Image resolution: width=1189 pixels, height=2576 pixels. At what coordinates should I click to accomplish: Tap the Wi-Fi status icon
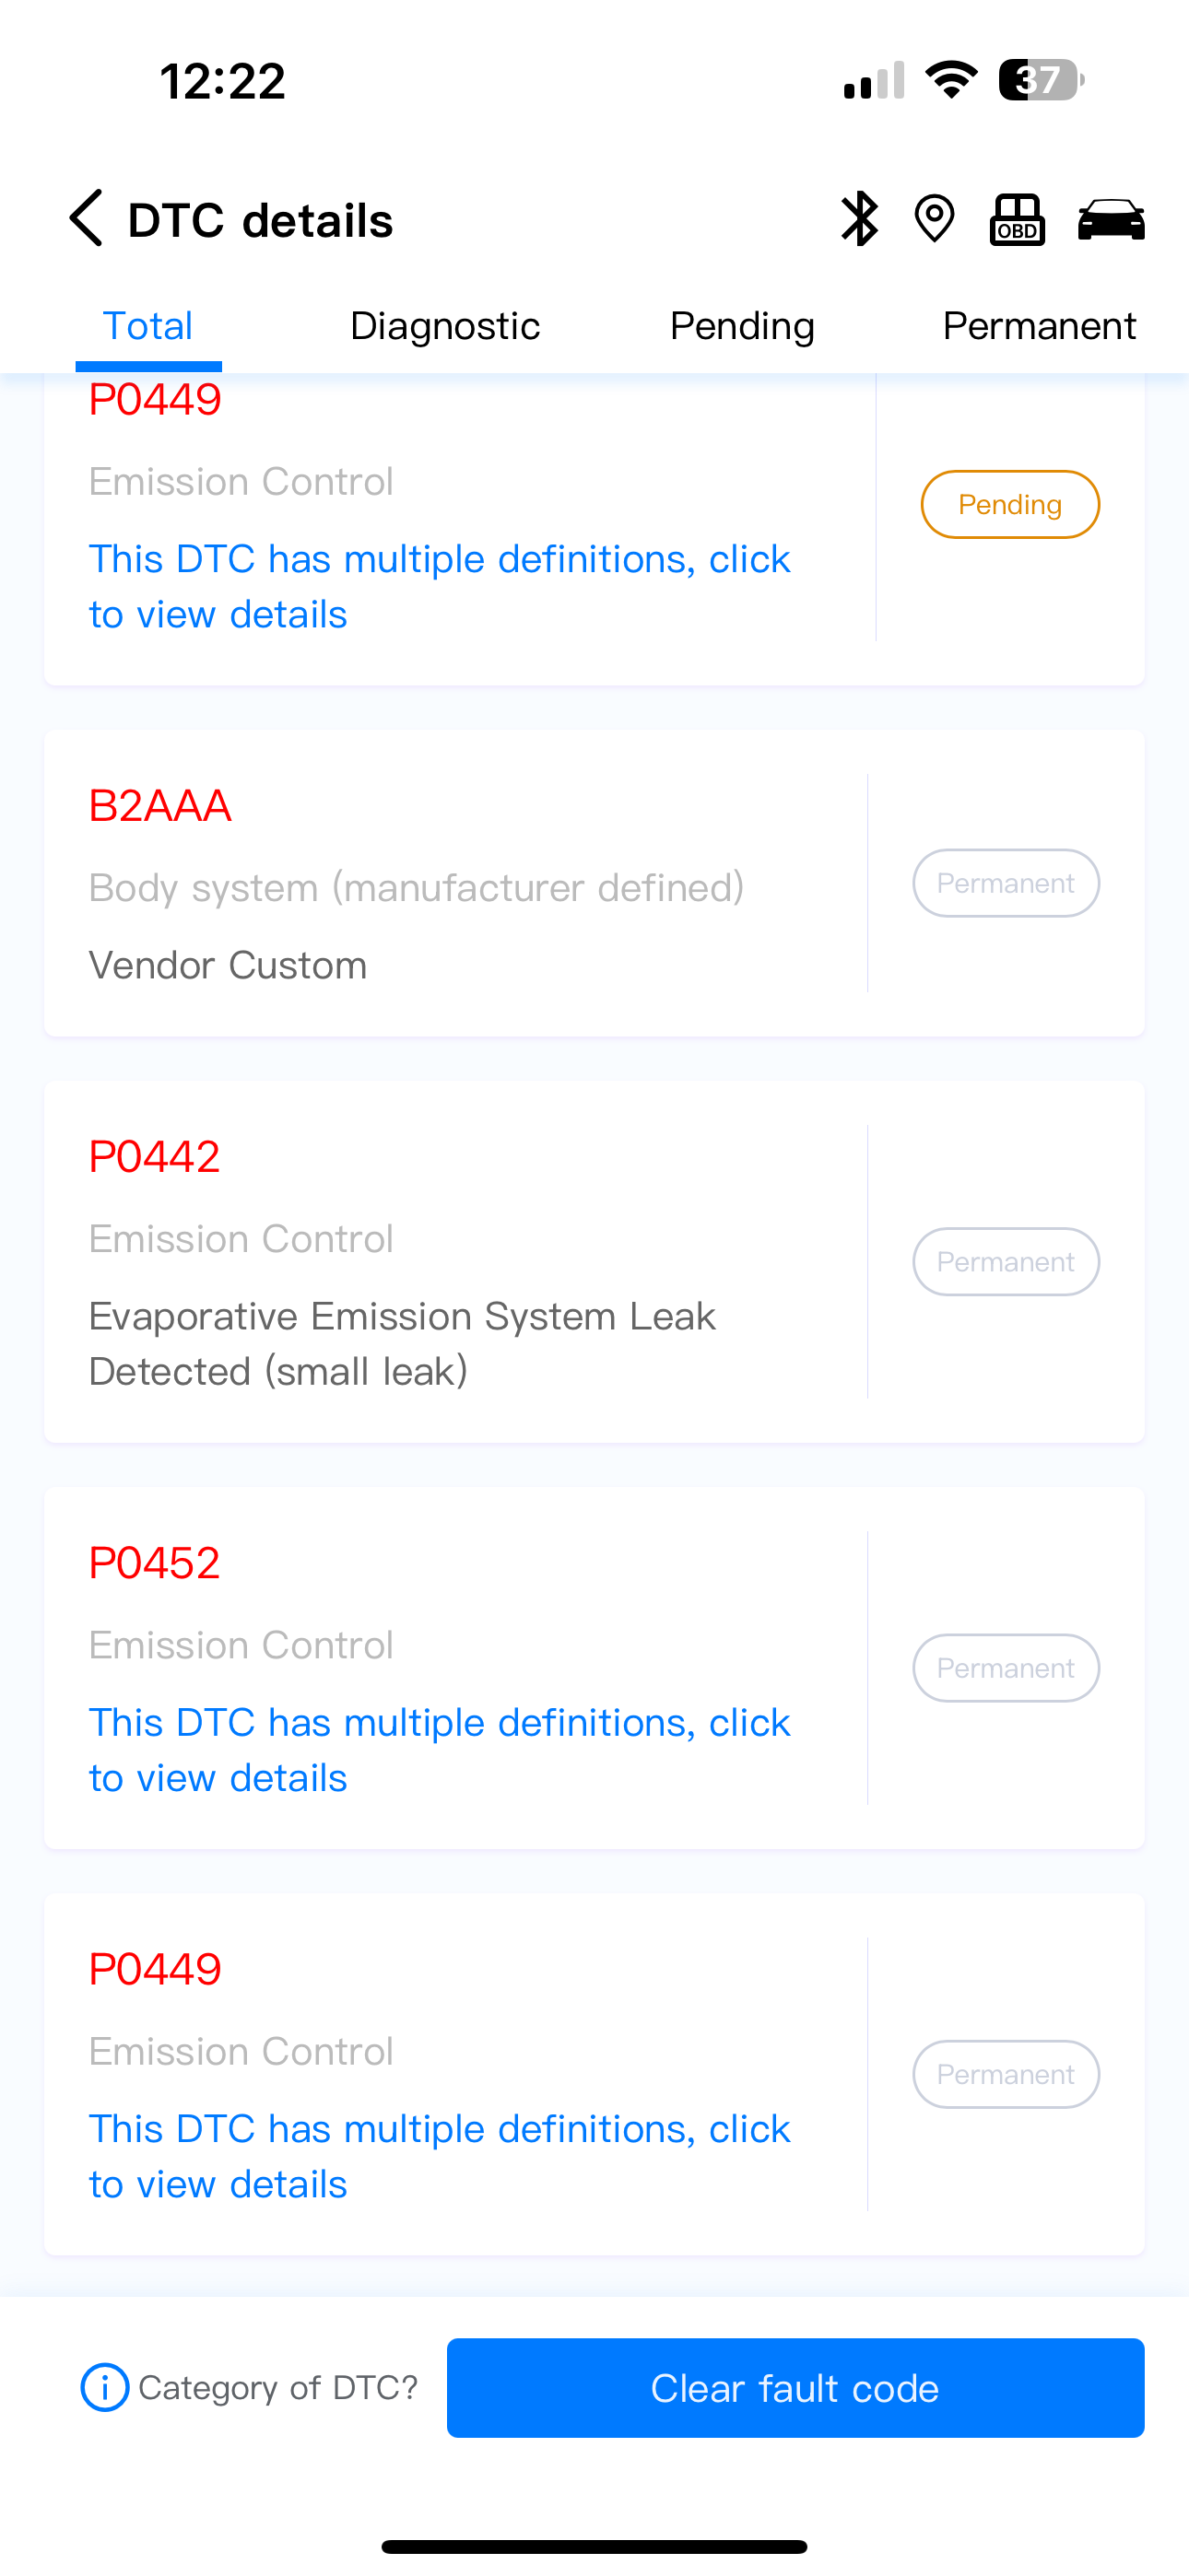(951, 79)
